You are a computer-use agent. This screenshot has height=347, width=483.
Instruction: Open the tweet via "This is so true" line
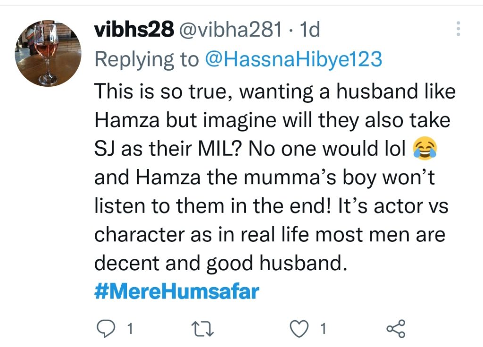pos(275,91)
